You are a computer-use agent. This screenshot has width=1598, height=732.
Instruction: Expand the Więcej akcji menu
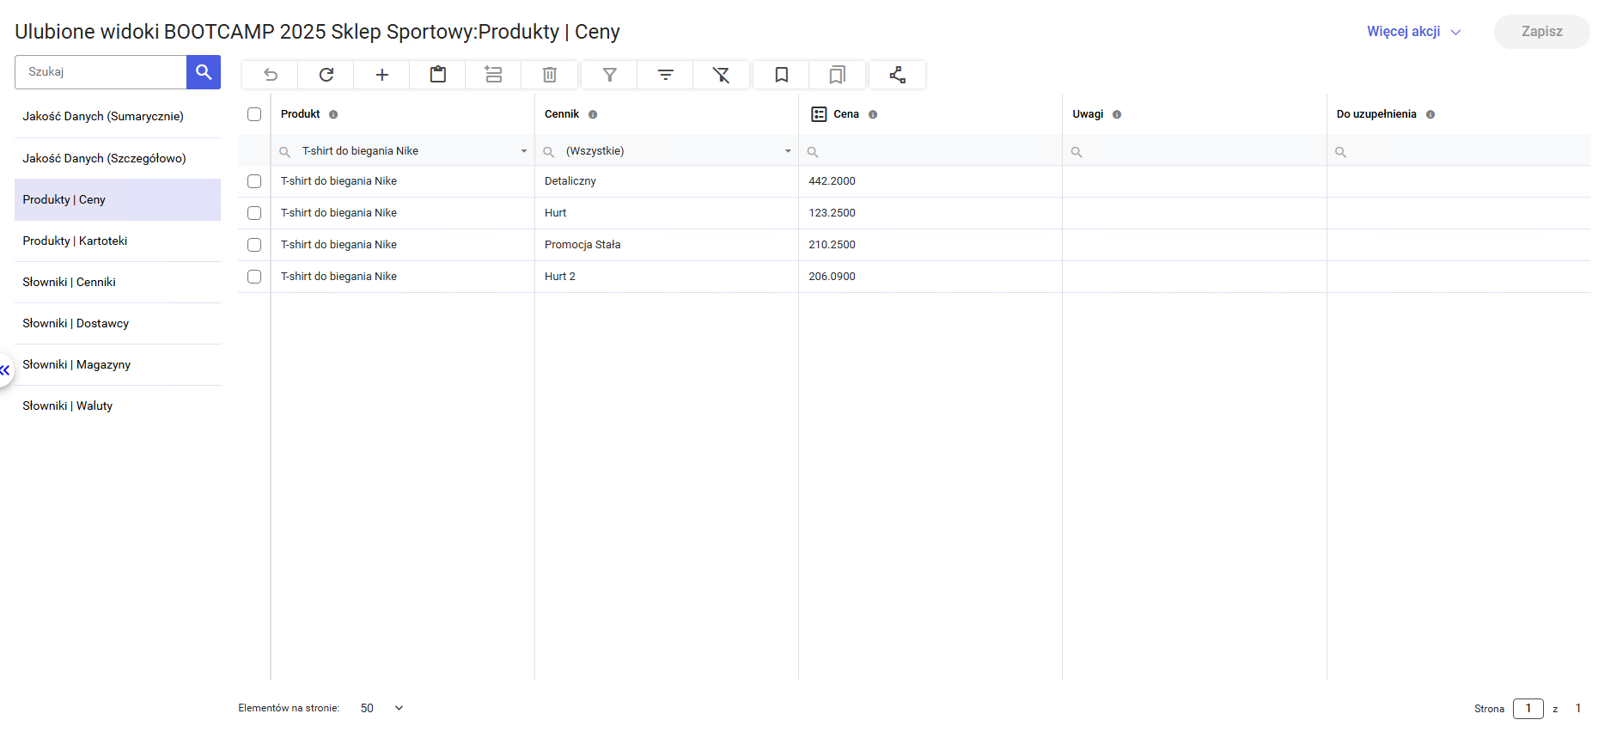[1412, 32]
